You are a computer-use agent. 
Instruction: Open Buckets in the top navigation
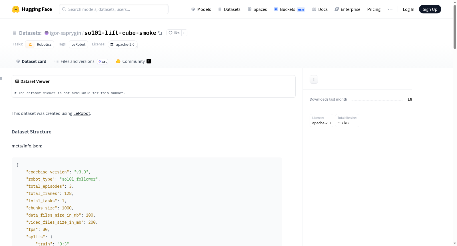pos(289,9)
